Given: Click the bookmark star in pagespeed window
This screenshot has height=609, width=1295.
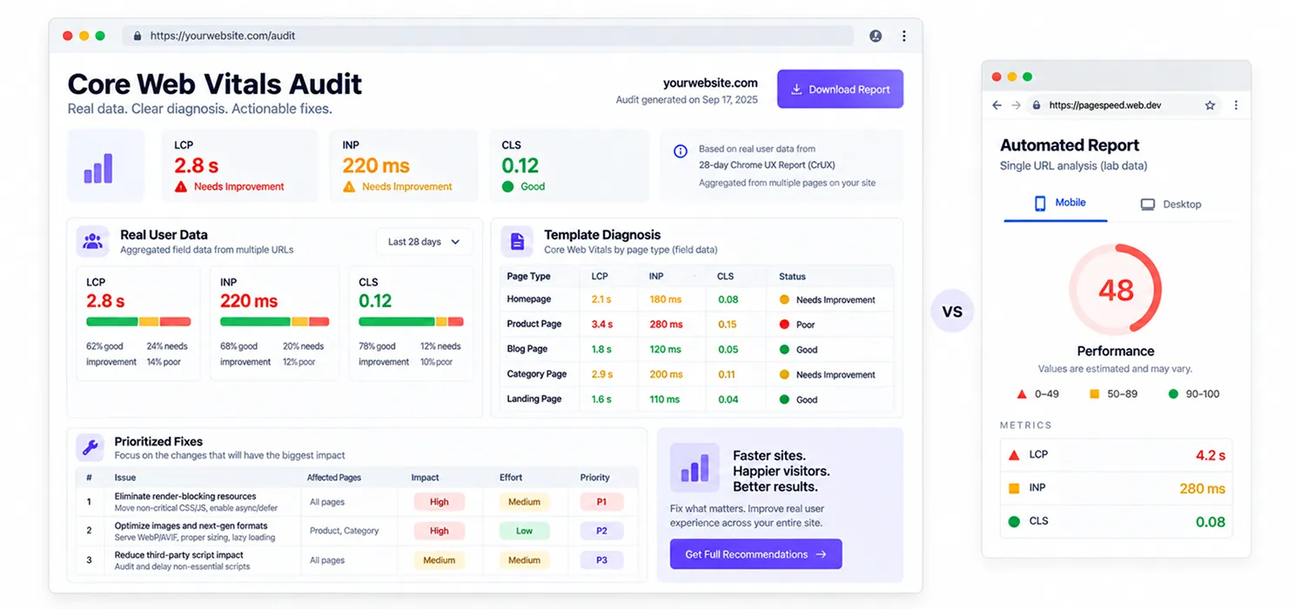Looking at the screenshot, I should click(x=1210, y=105).
